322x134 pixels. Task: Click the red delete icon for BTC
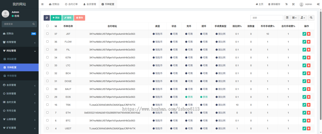tap(309, 121)
